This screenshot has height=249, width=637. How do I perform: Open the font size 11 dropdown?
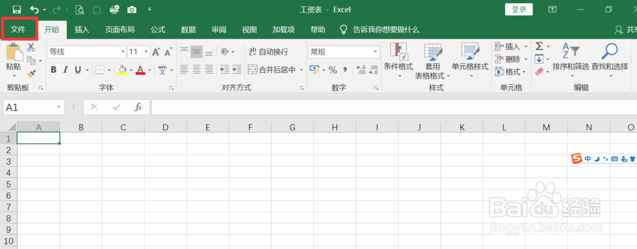tap(147, 52)
